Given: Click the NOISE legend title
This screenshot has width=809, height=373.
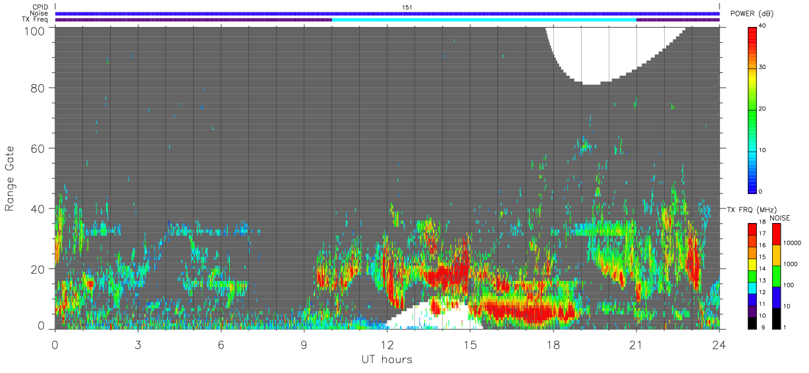Looking at the screenshot, I should click(780, 218).
